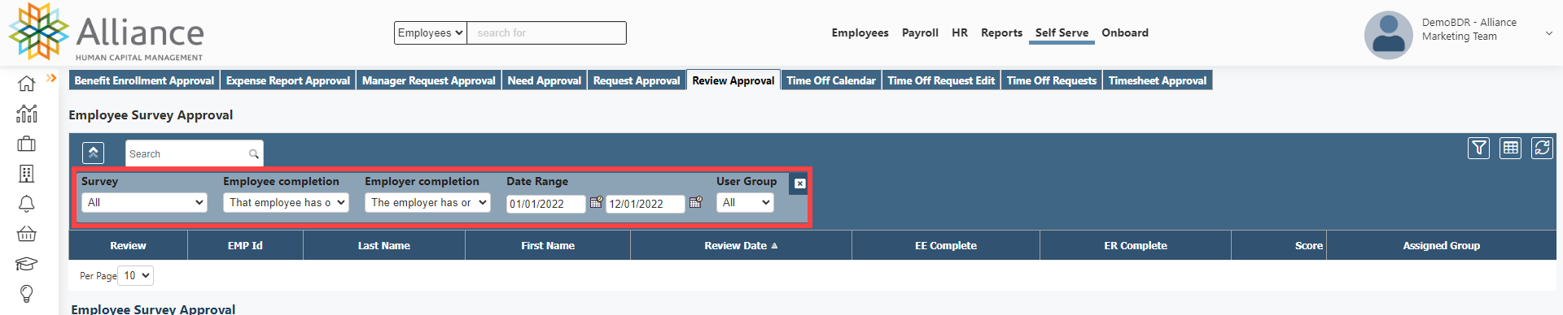Expand the sidebar with double-chevron icon

(x=51, y=78)
